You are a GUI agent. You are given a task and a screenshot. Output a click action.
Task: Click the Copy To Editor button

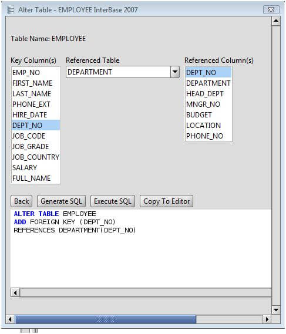pos(166,201)
